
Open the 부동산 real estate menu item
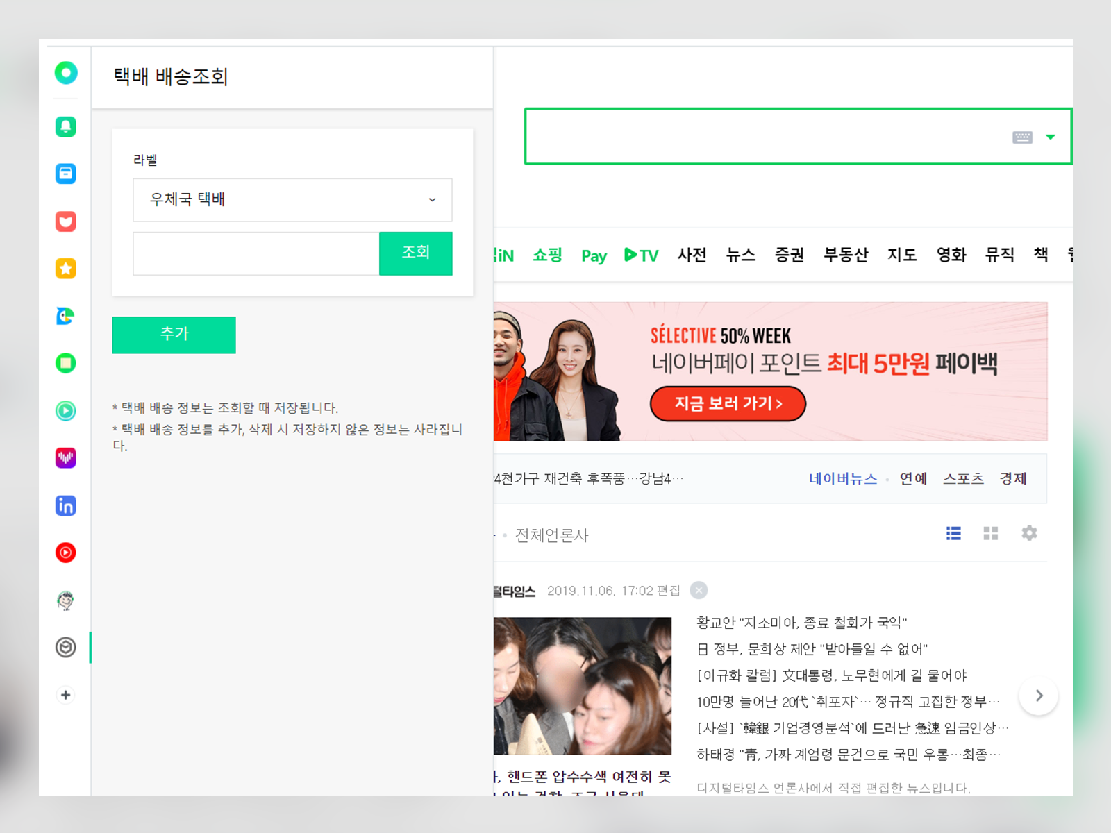[846, 255]
